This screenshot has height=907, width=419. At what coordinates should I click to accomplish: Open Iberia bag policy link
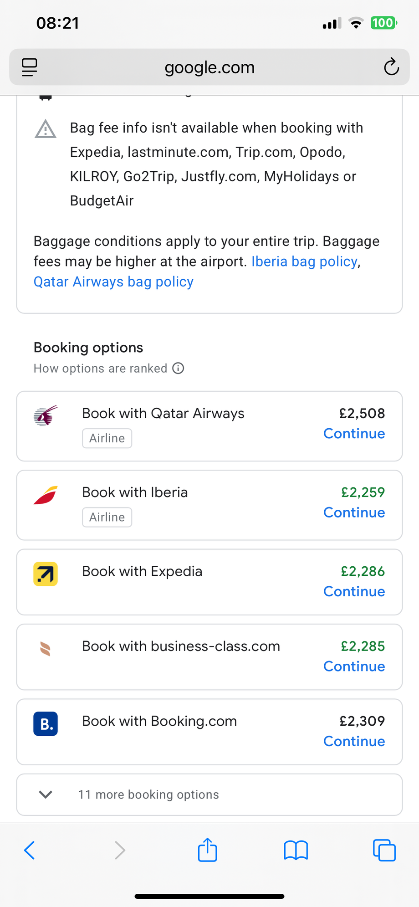(x=305, y=261)
